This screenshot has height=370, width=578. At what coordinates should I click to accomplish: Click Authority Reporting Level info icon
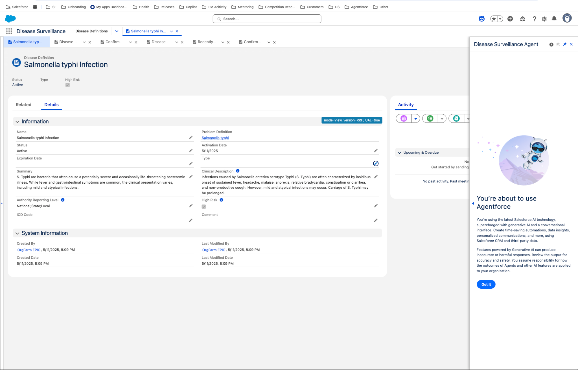coord(63,200)
